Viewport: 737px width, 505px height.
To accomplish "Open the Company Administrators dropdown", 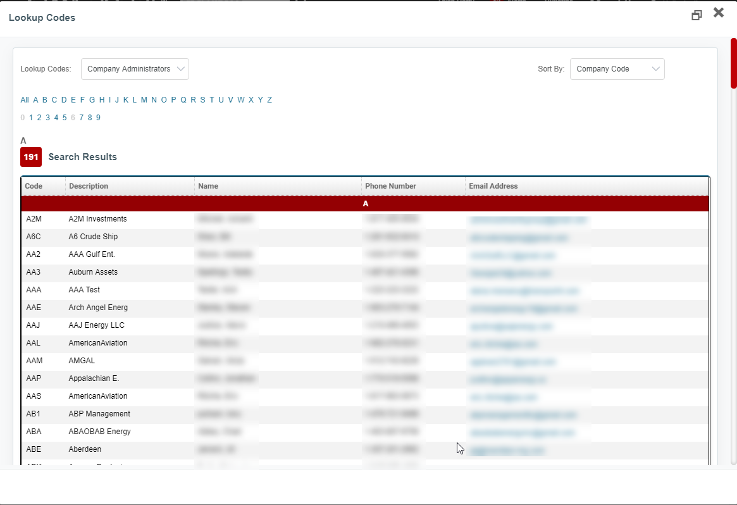I will pos(135,69).
